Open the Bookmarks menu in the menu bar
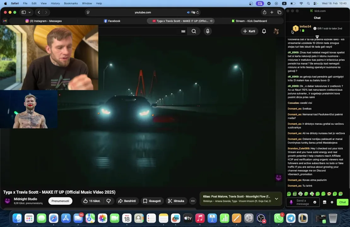 [71, 3]
